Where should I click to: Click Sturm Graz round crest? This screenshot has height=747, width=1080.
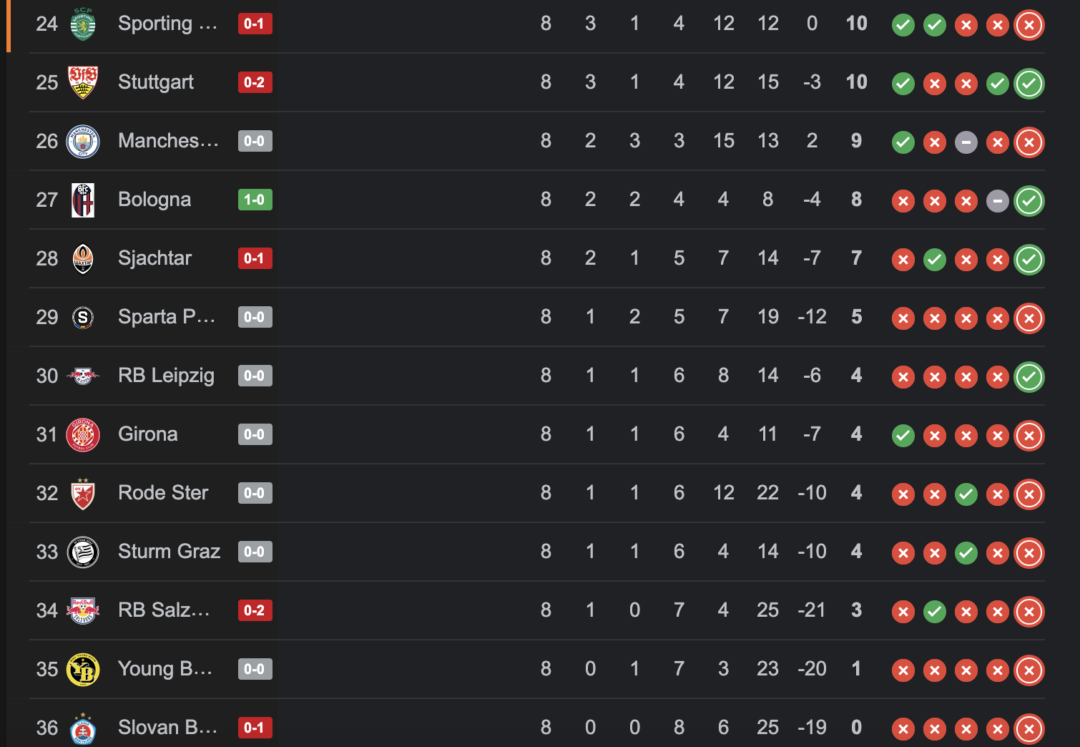click(83, 552)
